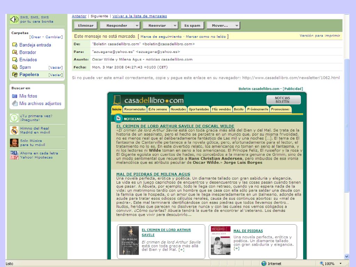Select the Novedades tab
The height and width of the screenshot is (267, 356).
(x=178, y=110)
